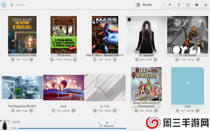The image size is (210, 131).
Task: Remove Picture of Dorian Gay PDF item
Action: [31, 60]
